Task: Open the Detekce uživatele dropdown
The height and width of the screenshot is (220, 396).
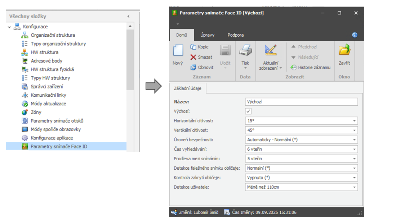Action: pyautogui.click(x=355, y=187)
